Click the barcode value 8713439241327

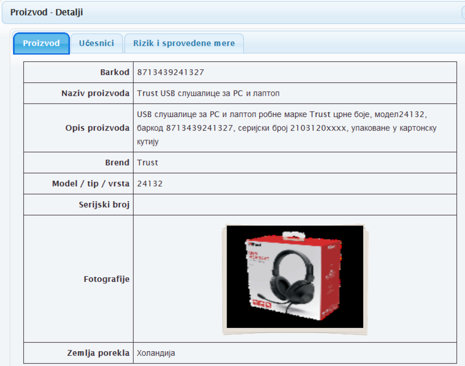click(x=170, y=72)
